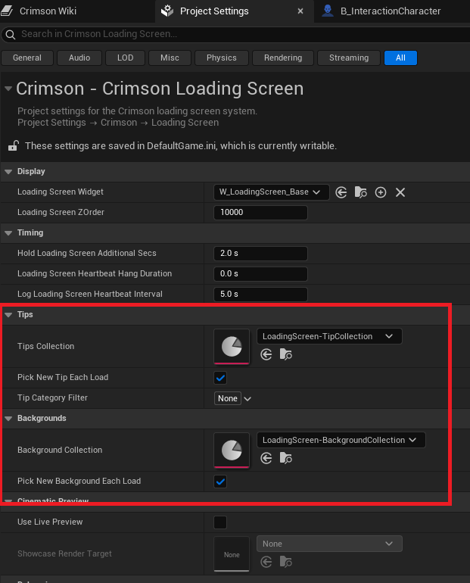This screenshot has width=470, height=583.
Task: Click the search magnifier icon
Action: point(11,35)
